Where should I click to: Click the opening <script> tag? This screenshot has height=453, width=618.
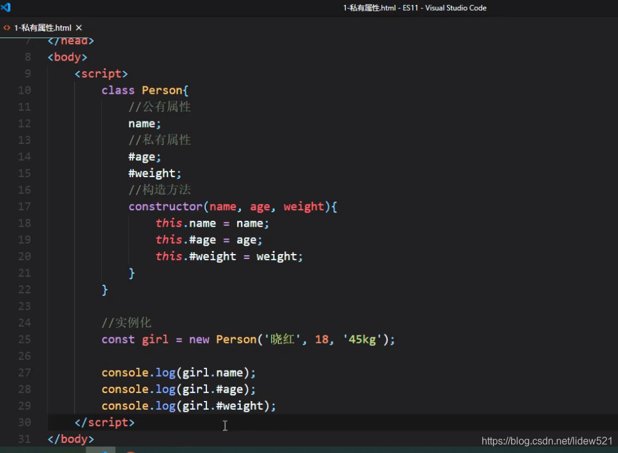click(101, 74)
